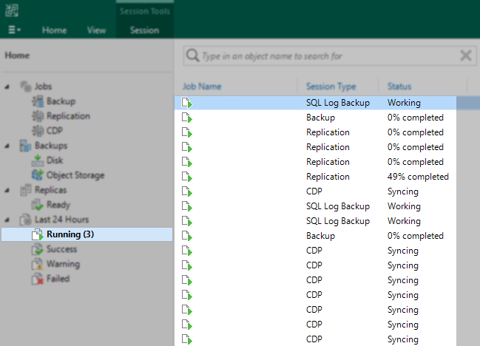Open Object Storage tree item
This screenshot has height=346, width=480.
pyautogui.click(x=75, y=175)
